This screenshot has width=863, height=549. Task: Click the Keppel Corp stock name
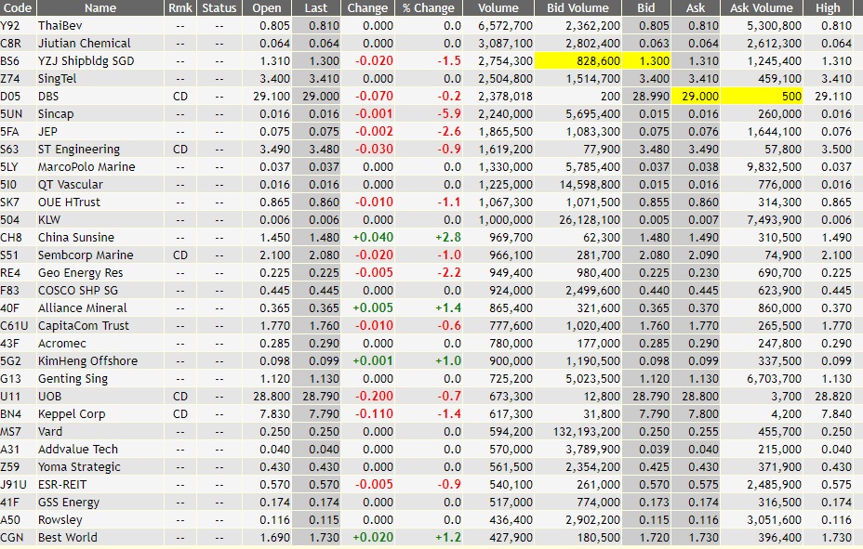[x=72, y=413]
